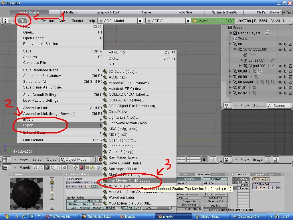Open the Shading (material sphere) buttons context
Screen dimensions: 293x220
pyautogui.click(x=47, y=167)
